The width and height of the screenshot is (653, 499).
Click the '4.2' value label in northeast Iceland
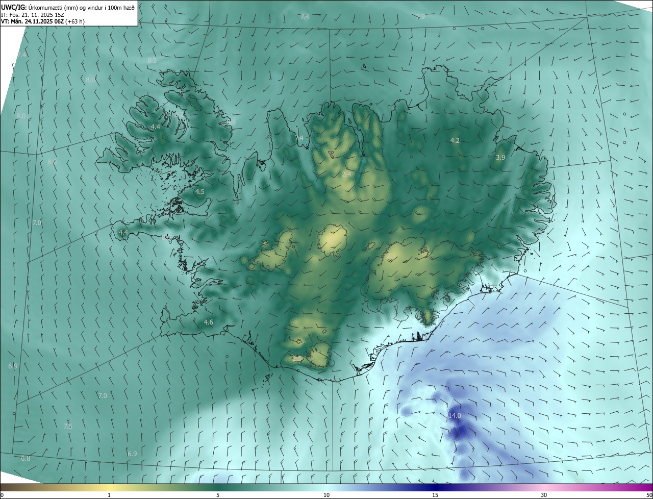click(455, 140)
